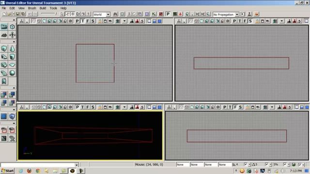
Task: Select the Spiral Staircase brush builder
Action: pos(4,73)
